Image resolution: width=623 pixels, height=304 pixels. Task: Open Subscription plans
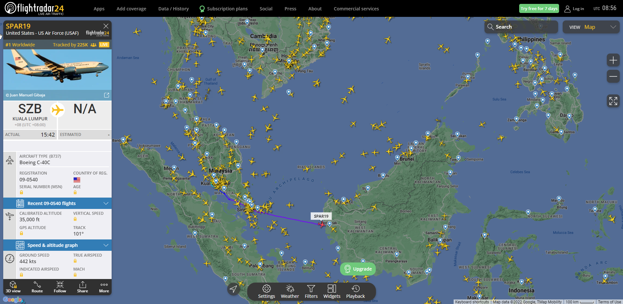(224, 9)
